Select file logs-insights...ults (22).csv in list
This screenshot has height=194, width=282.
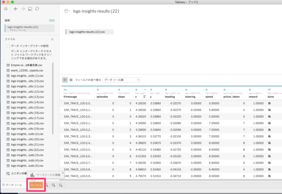27,150
